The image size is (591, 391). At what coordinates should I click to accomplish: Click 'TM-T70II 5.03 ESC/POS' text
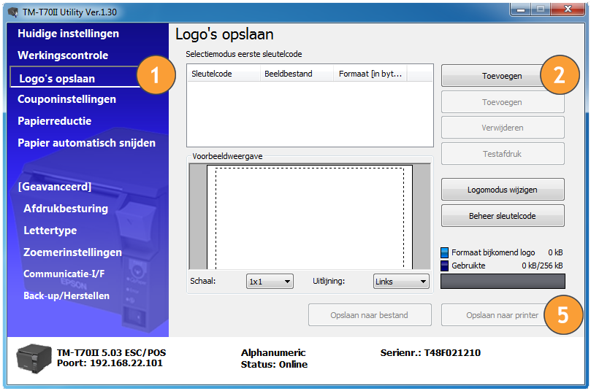click(111, 352)
